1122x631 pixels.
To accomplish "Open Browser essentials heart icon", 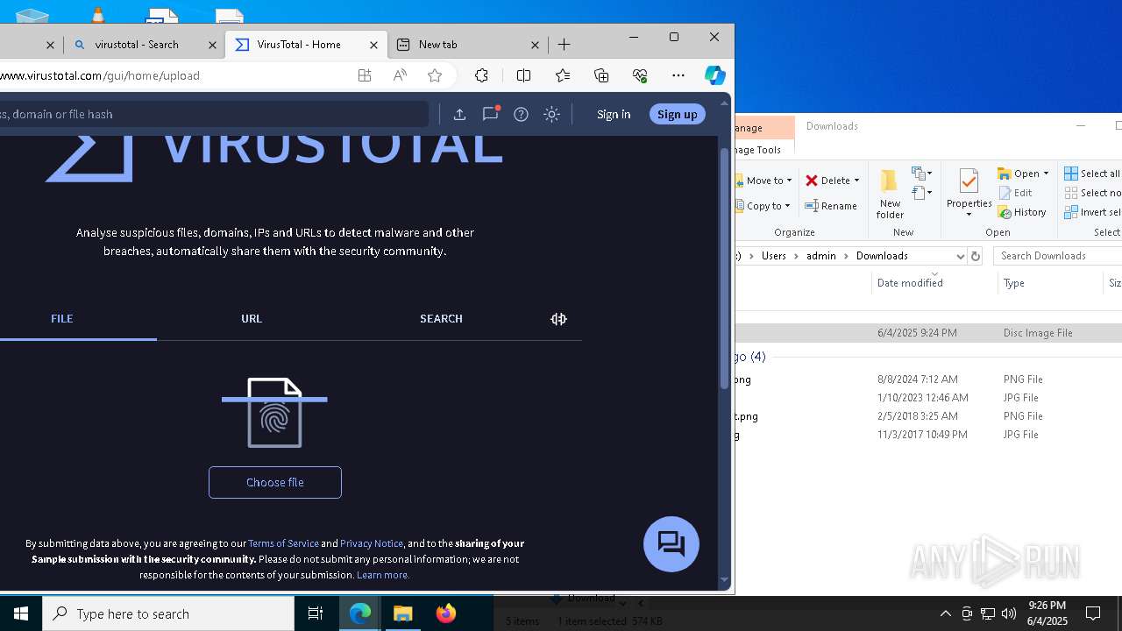I will 640,75.
